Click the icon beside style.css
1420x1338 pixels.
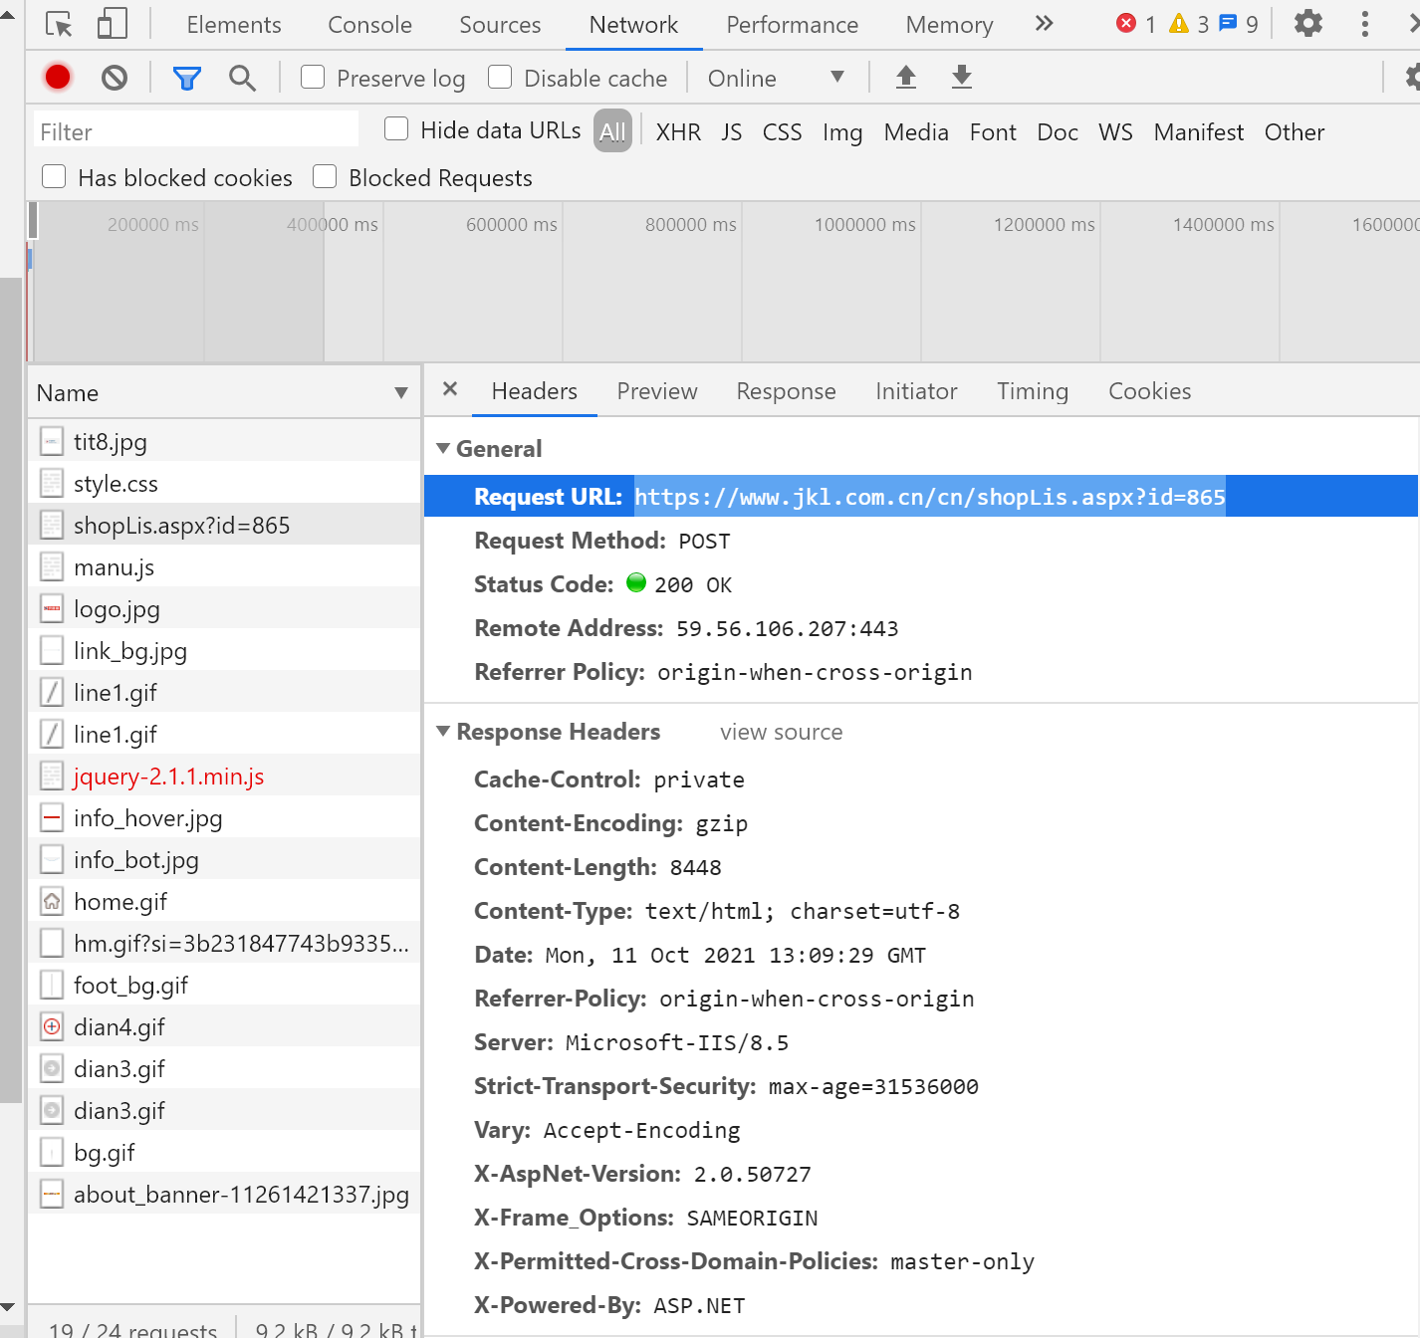[52, 483]
